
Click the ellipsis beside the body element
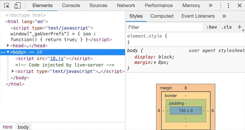click(x=3, y=52)
